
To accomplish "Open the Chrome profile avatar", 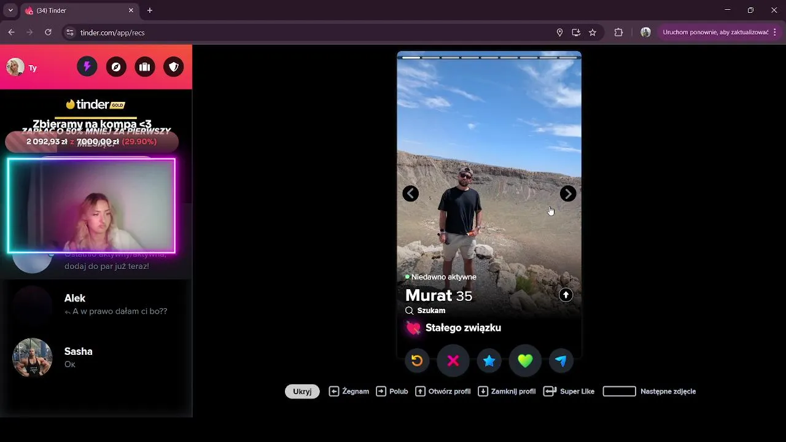I will click(x=645, y=33).
